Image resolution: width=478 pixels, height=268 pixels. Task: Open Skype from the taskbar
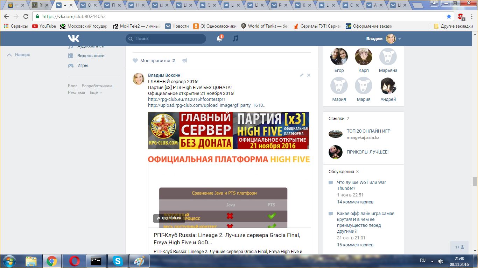(118, 261)
